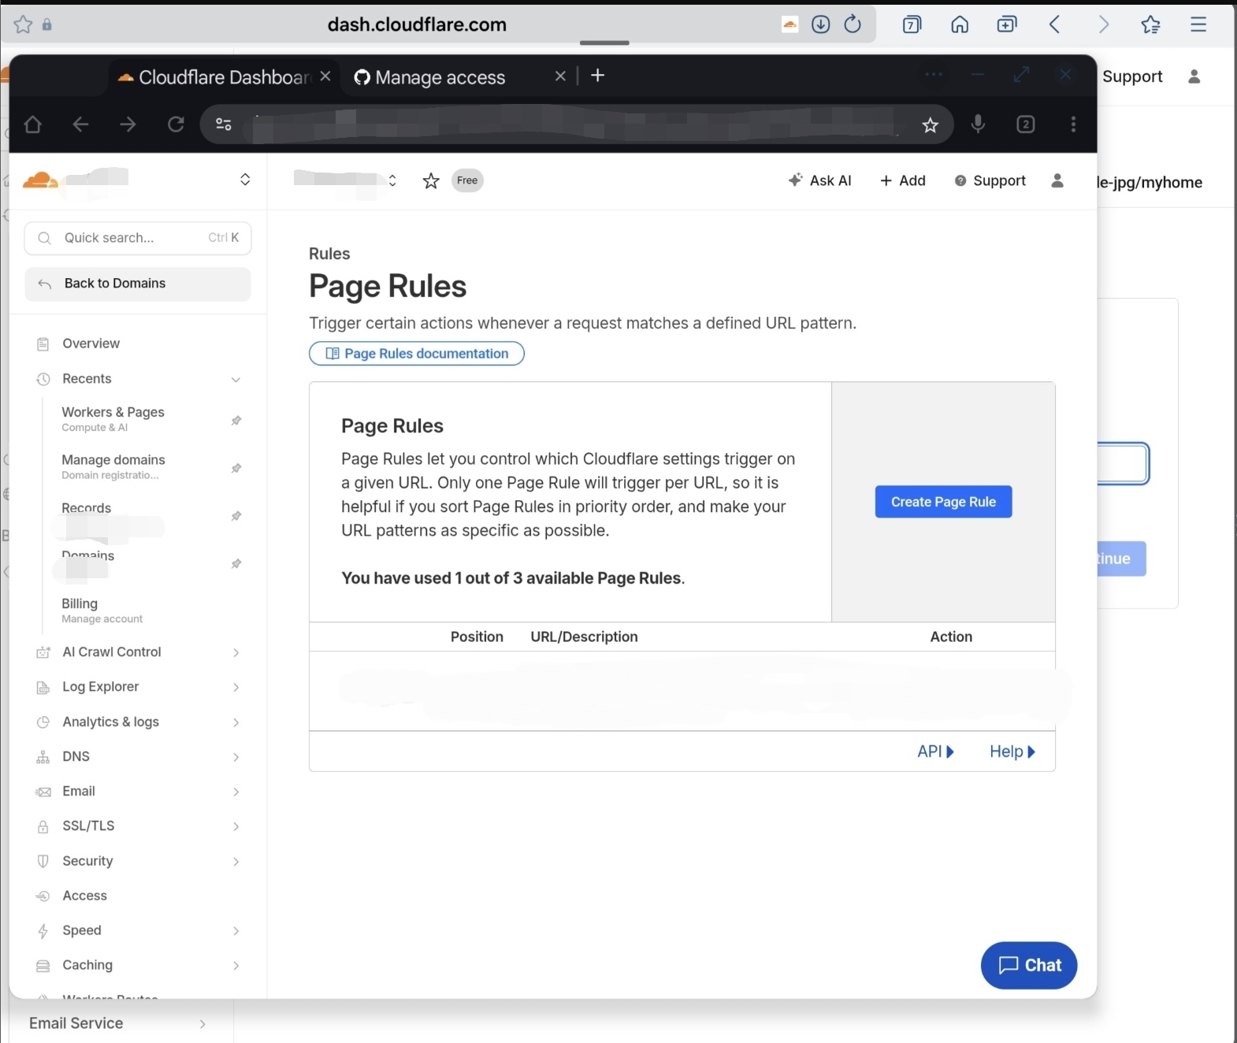Click the Ask AI sparkle button
Viewport: 1237px width, 1043px height.
819,180
